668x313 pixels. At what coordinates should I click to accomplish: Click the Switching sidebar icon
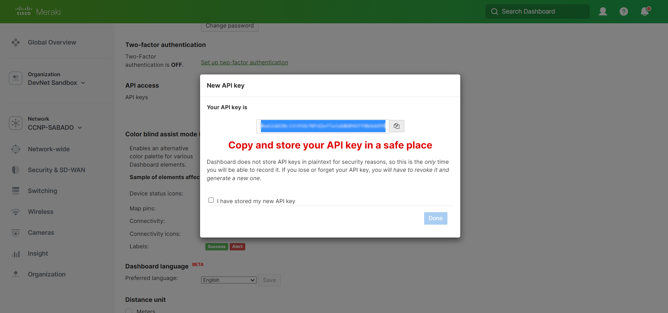16,191
